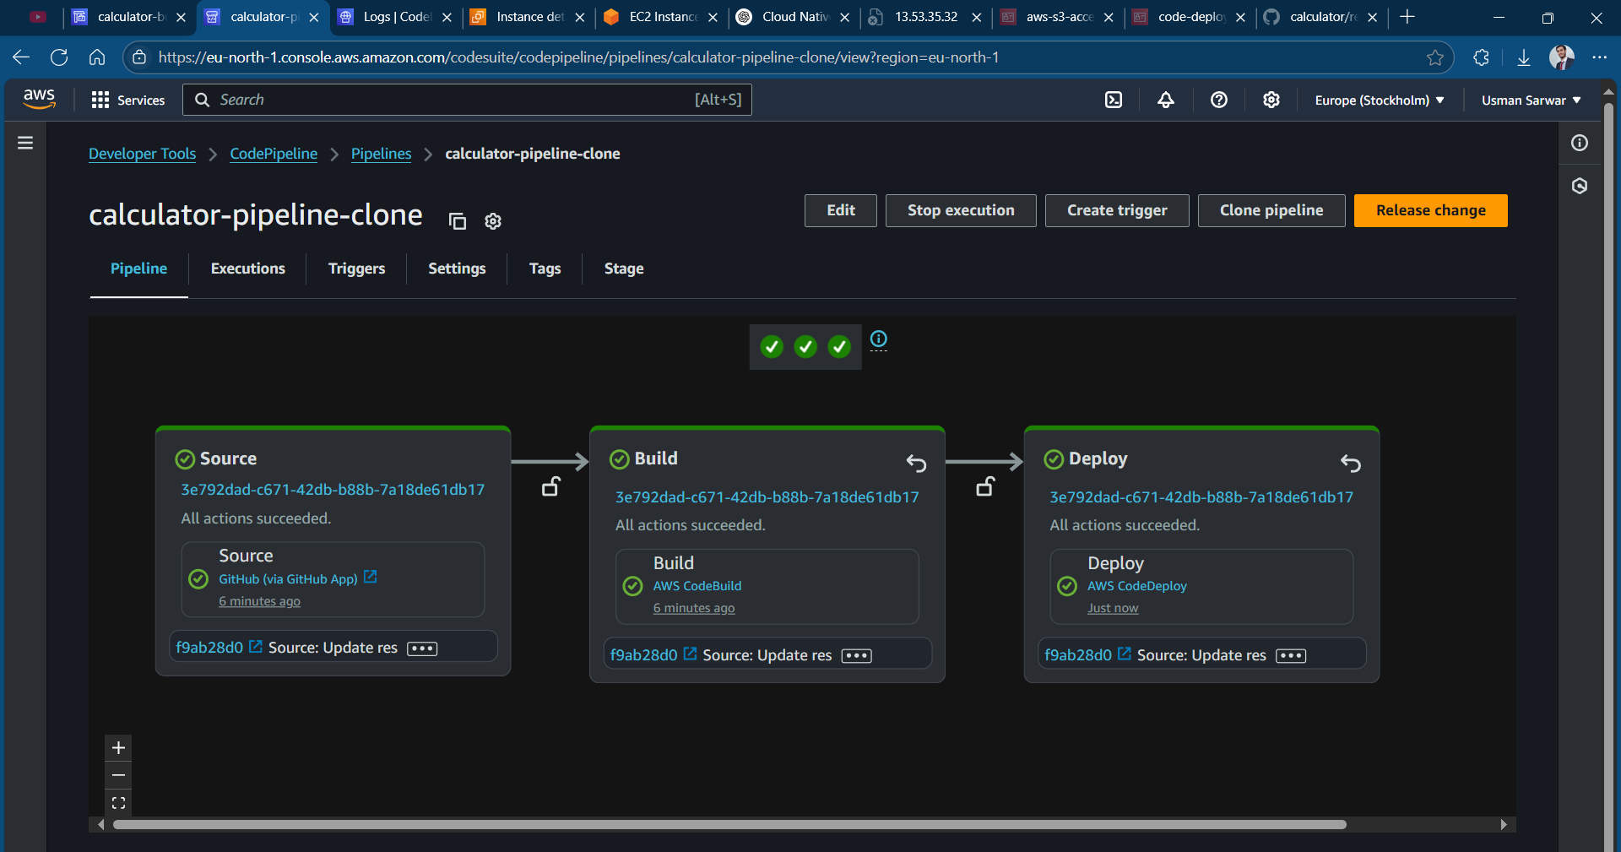
Task: Roll back the Deploy stage
Action: tap(1351, 463)
